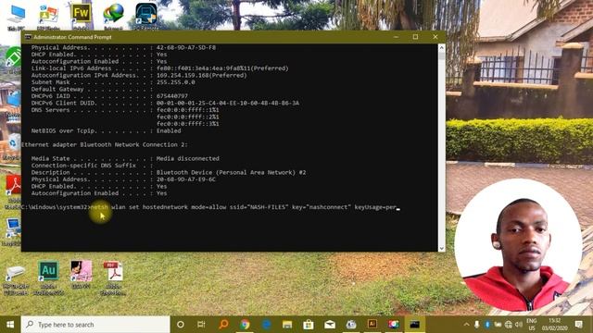Open the Adobe PDF file on desktop
This screenshot has width=593, height=333.
[x=113, y=277]
